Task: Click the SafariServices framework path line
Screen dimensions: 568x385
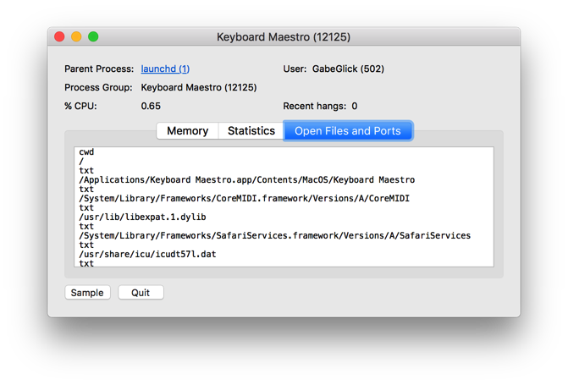Action: pos(275,236)
